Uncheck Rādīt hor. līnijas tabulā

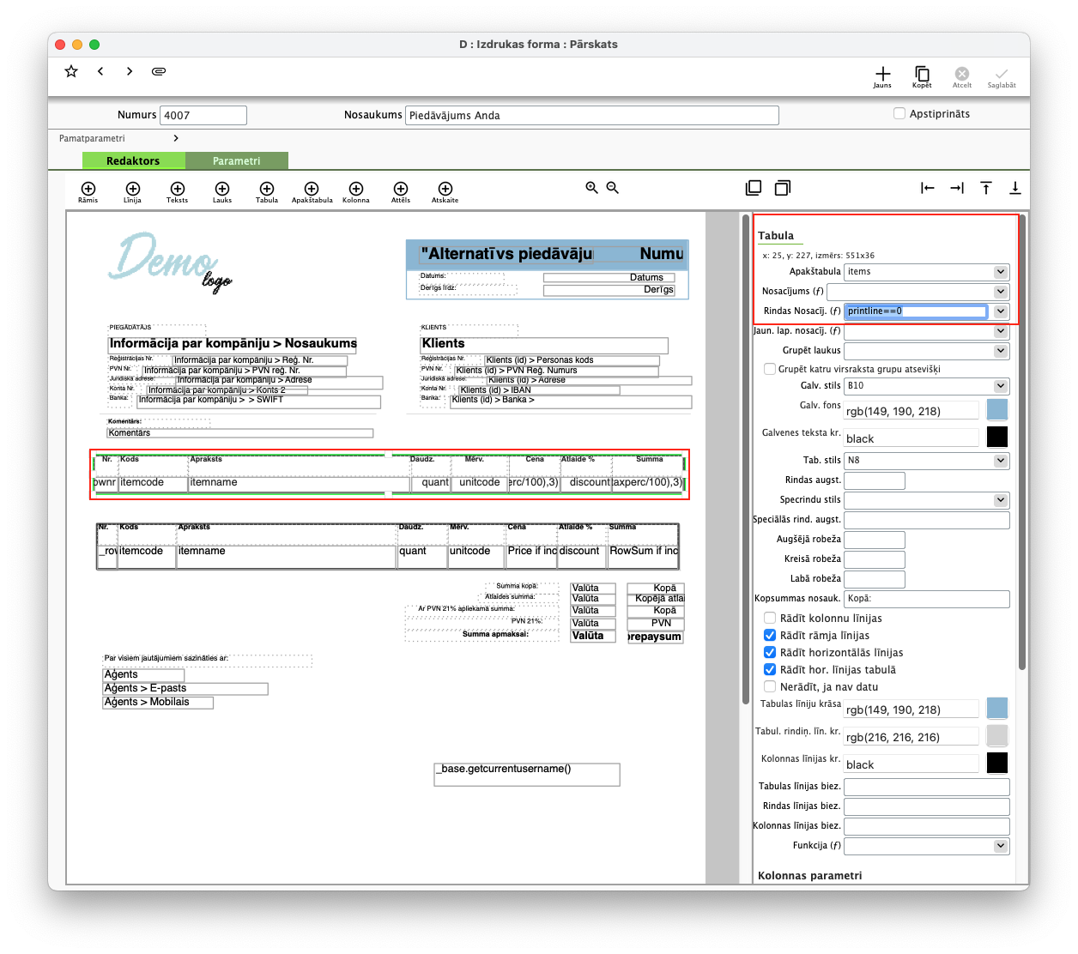click(770, 669)
